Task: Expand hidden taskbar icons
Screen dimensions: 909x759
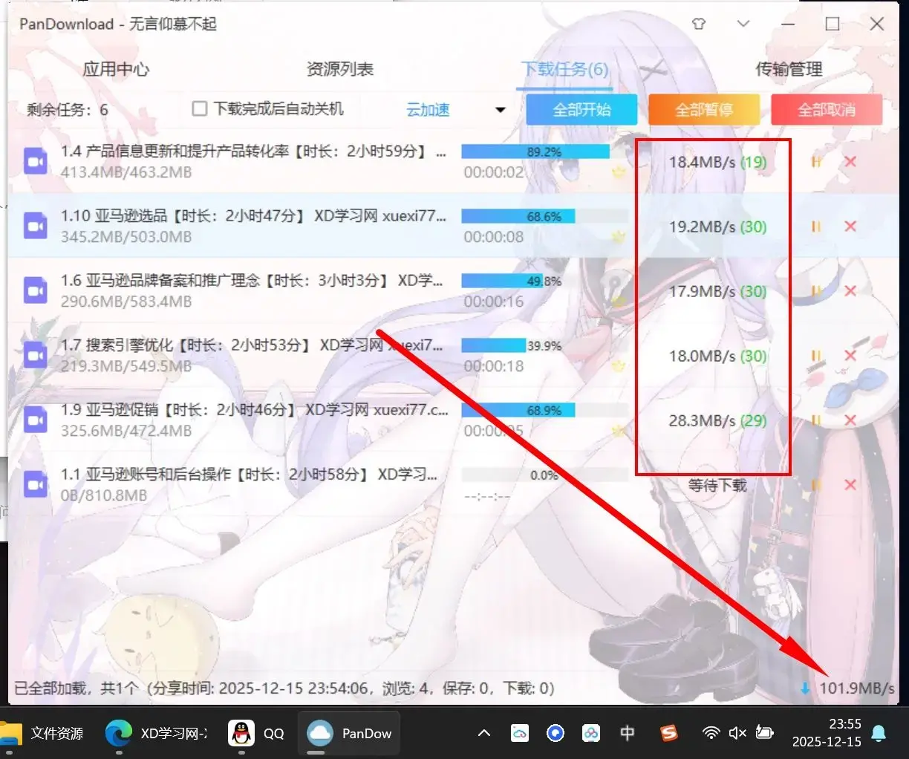Action: (483, 733)
